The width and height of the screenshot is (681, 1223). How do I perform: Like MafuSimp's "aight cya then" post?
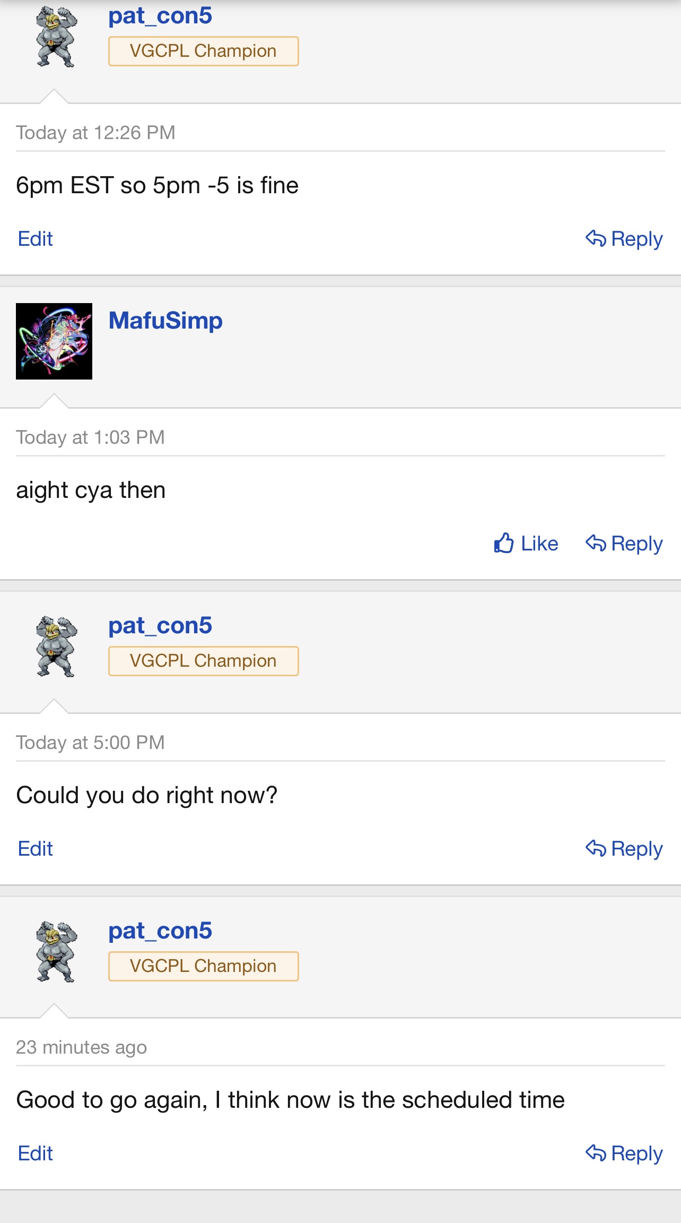tap(526, 544)
